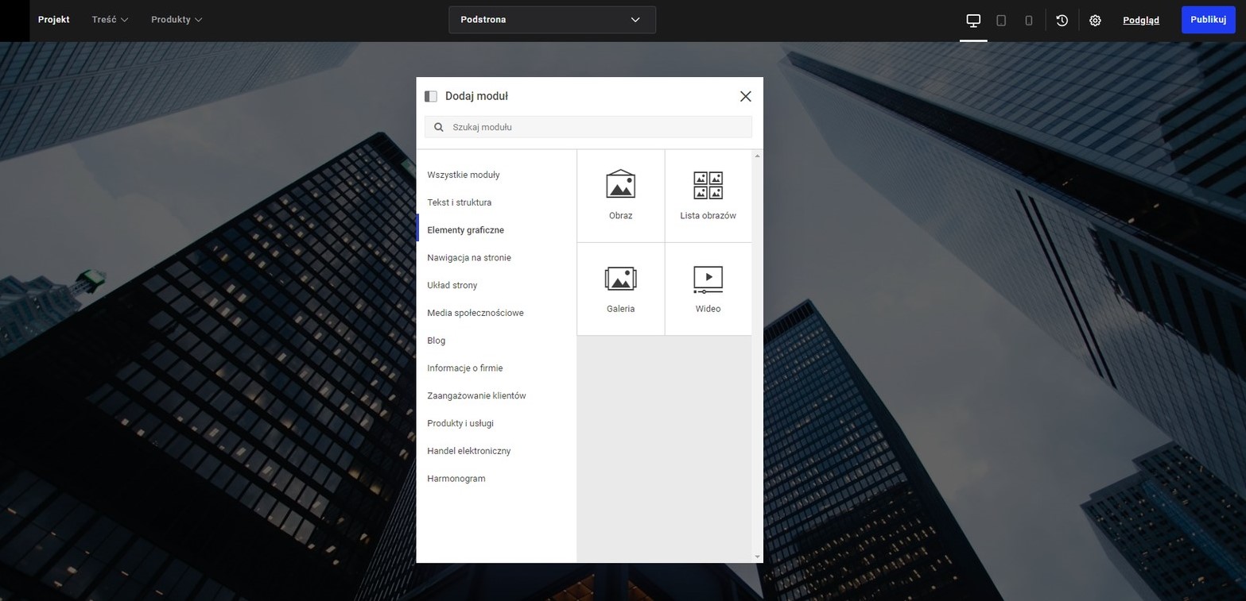Screen dimensions: 1246x601
Task: Switch to mobile phone preview icon
Action: [x=1028, y=21]
